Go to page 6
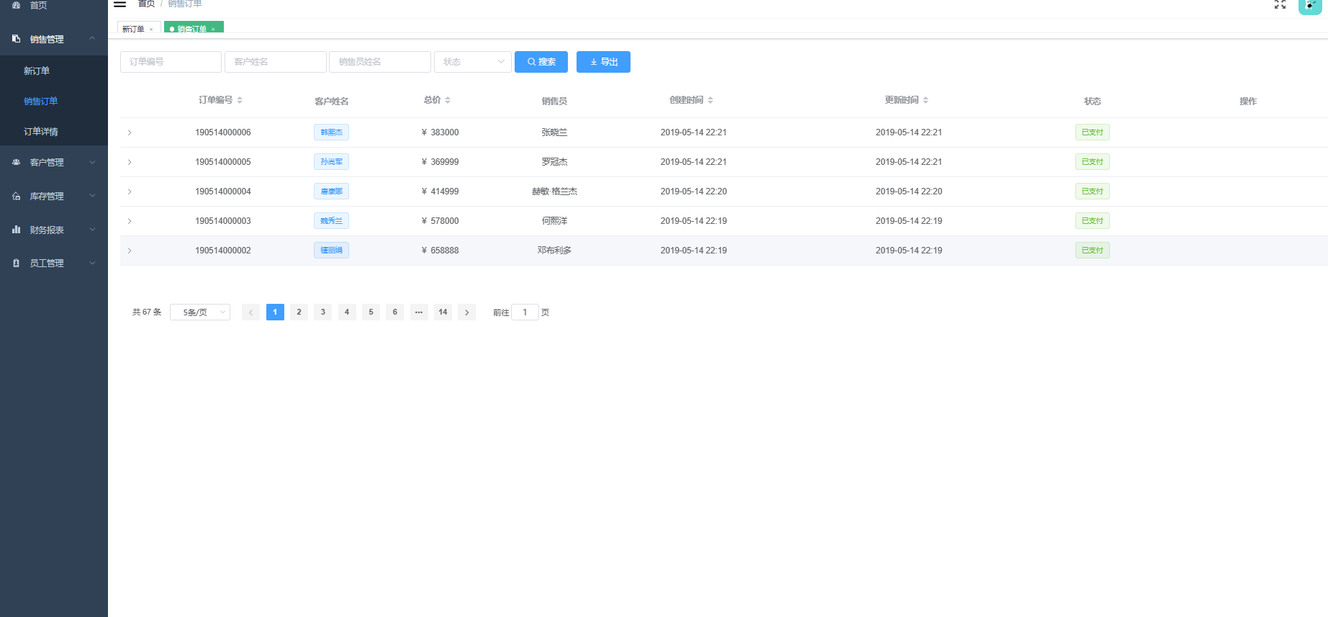 click(394, 312)
